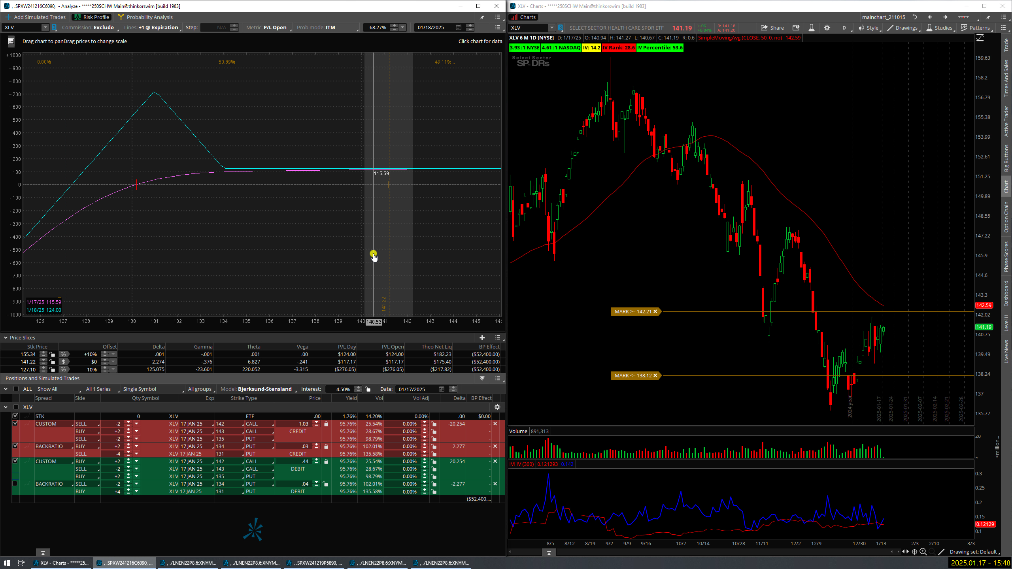Collapse the Price Slices section
Screen dimensions: 1012x569
point(6,337)
